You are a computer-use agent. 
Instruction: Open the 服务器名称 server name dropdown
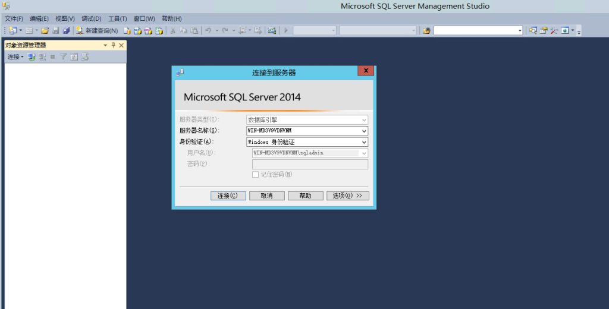pos(364,131)
